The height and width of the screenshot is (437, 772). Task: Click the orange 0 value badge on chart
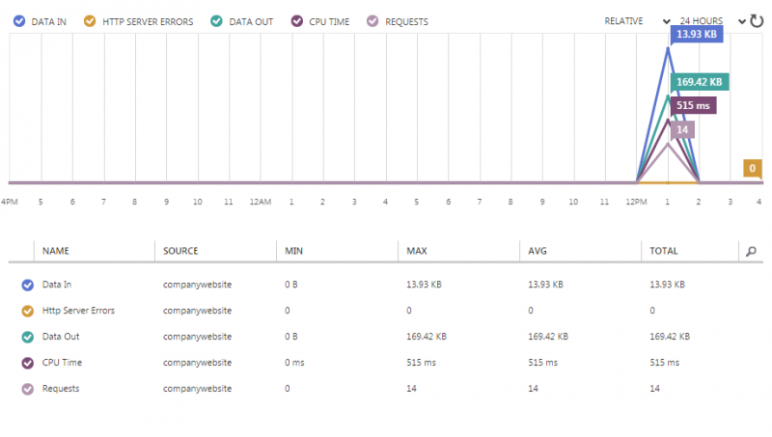(x=752, y=169)
